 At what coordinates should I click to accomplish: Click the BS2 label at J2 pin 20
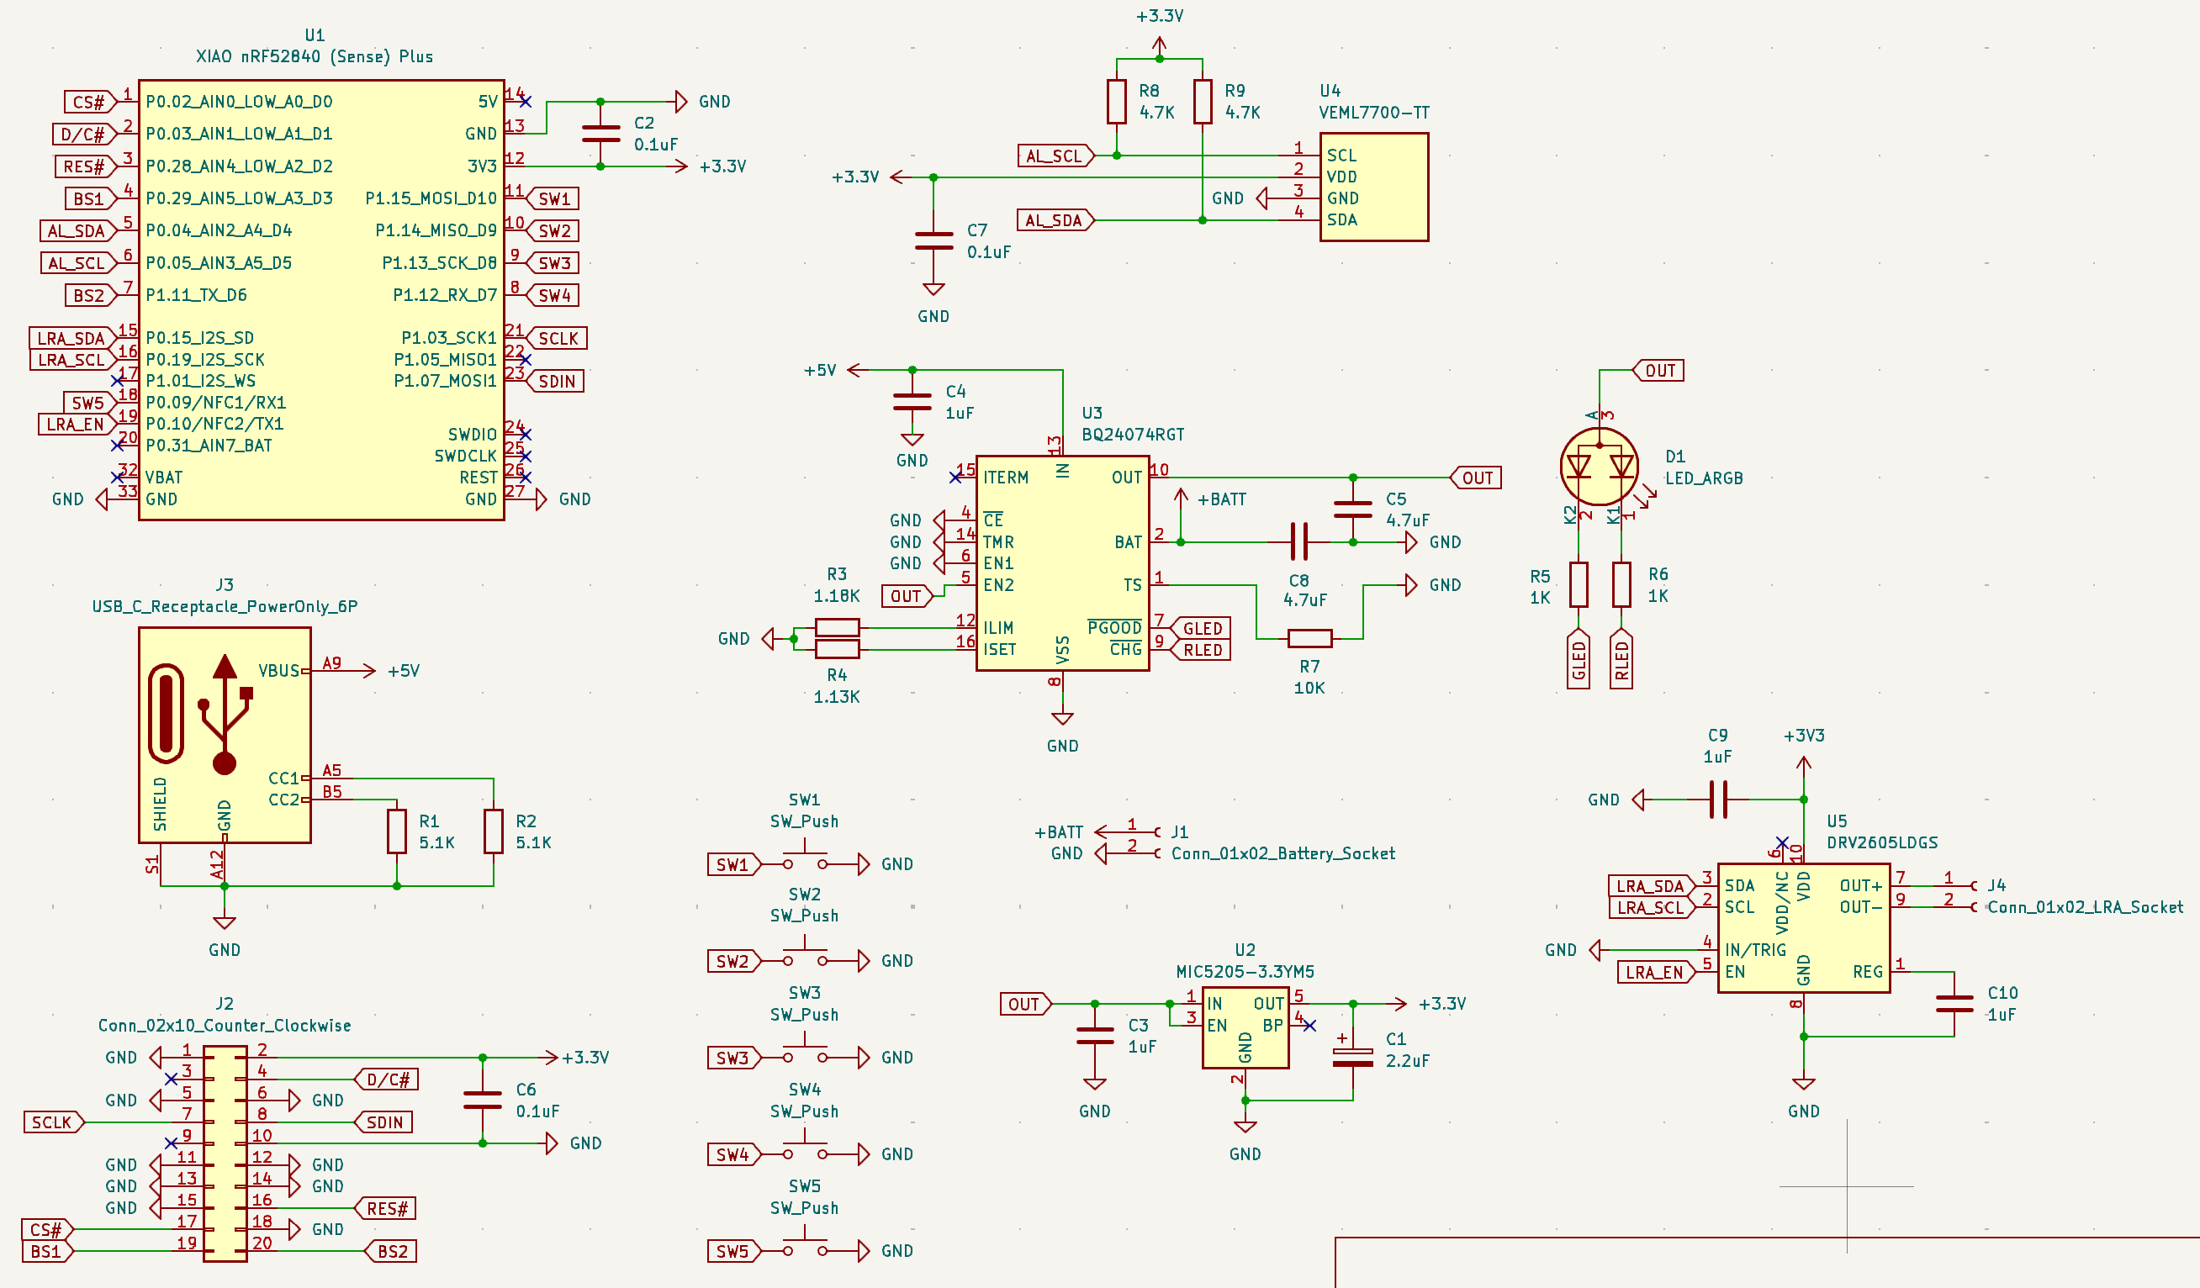pos(390,1251)
